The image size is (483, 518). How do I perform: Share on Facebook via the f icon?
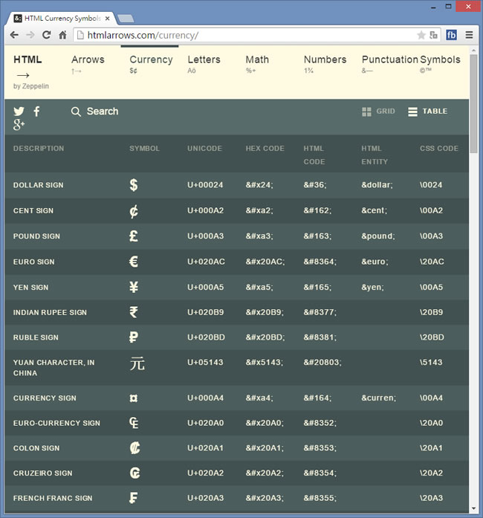36,111
